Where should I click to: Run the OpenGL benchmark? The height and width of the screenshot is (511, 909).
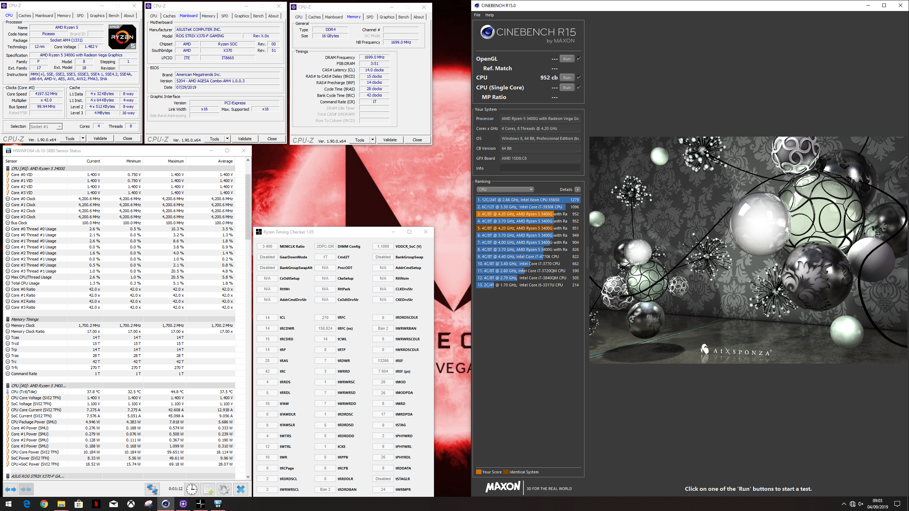point(567,59)
